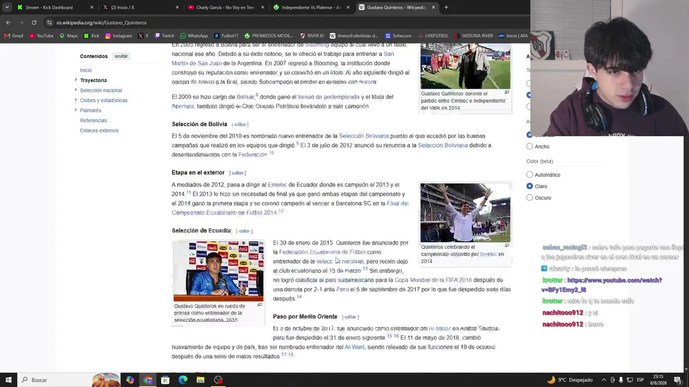The image size is (689, 387).
Task: Reload the Wikipedia page
Action: tap(34, 23)
